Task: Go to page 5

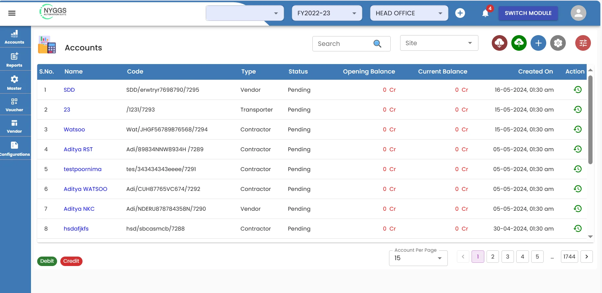Action: pos(537,257)
